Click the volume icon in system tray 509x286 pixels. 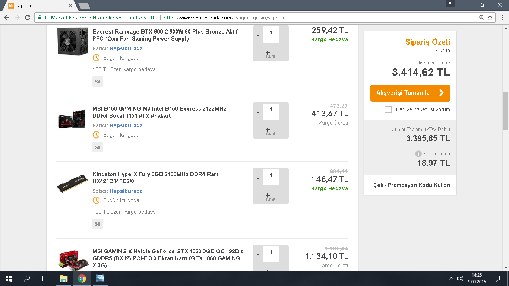point(460,279)
